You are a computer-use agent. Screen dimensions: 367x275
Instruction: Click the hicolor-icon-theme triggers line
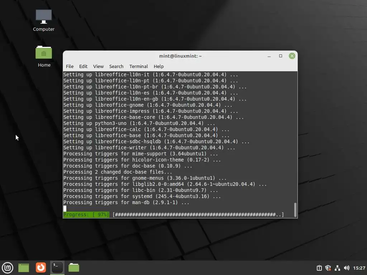click(x=142, y=160)
